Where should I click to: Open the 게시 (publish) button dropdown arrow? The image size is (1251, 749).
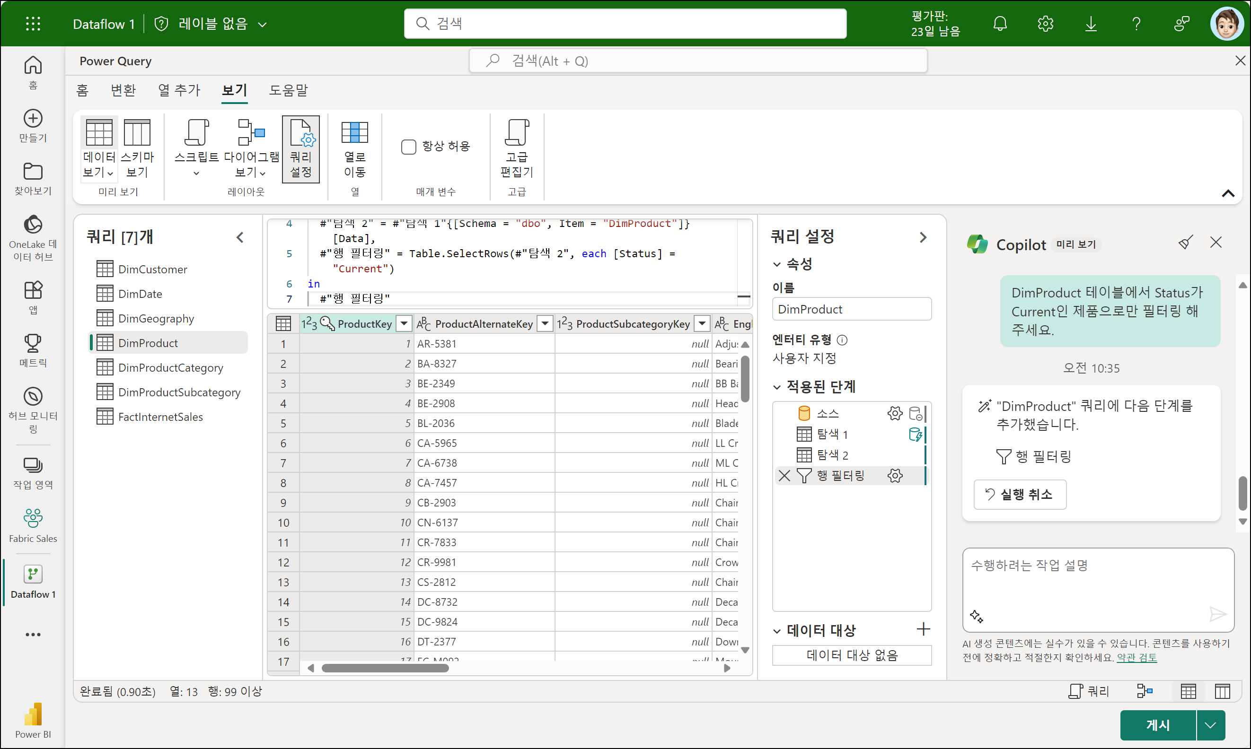coord(1210,725)
